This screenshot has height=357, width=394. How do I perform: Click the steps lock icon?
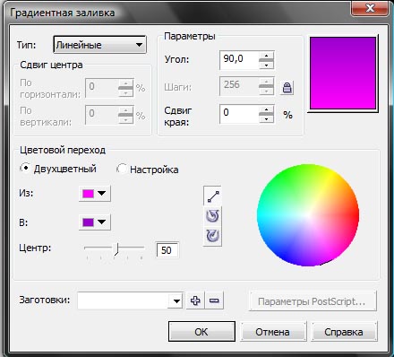[x=287, y=88]
